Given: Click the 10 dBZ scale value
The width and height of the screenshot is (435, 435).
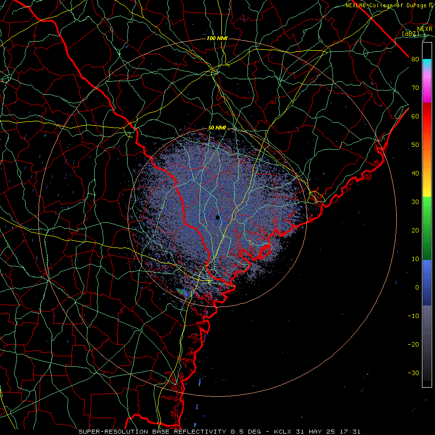Looking at the screenshot, I should pos(415,260).
